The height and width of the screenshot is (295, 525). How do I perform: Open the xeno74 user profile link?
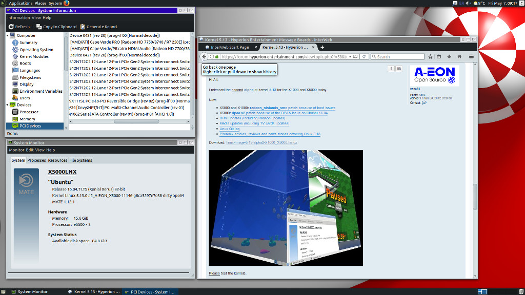(415, 89)
